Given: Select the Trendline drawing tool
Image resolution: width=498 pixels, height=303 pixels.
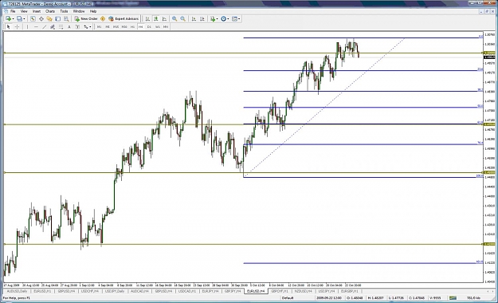Looking at the screenshot, I should pos(45,26).
